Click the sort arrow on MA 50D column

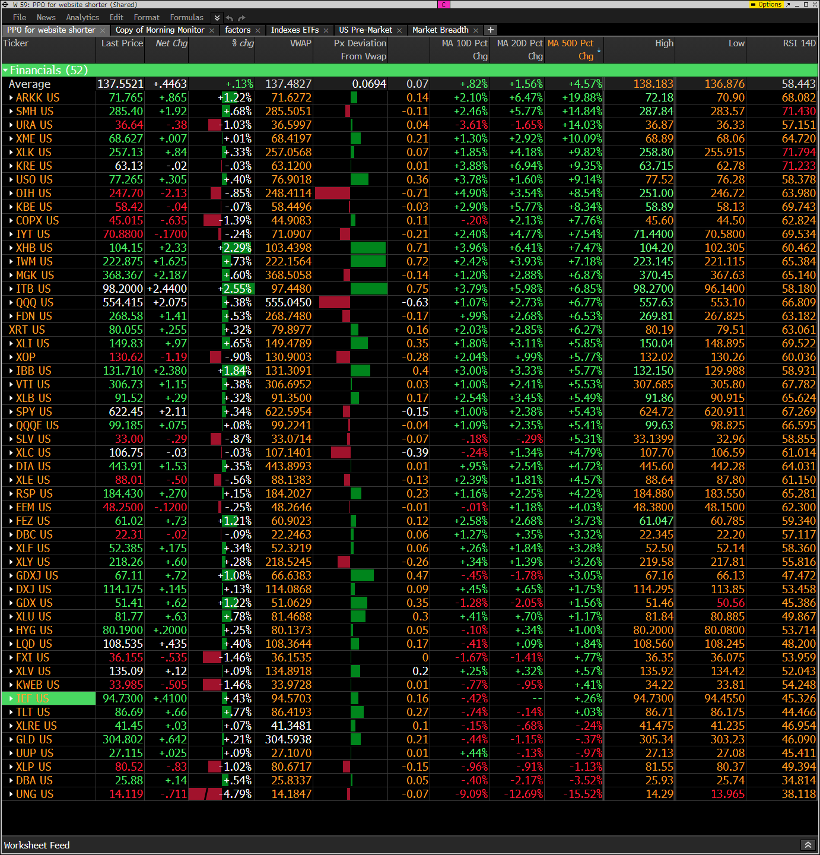(599, 50)
